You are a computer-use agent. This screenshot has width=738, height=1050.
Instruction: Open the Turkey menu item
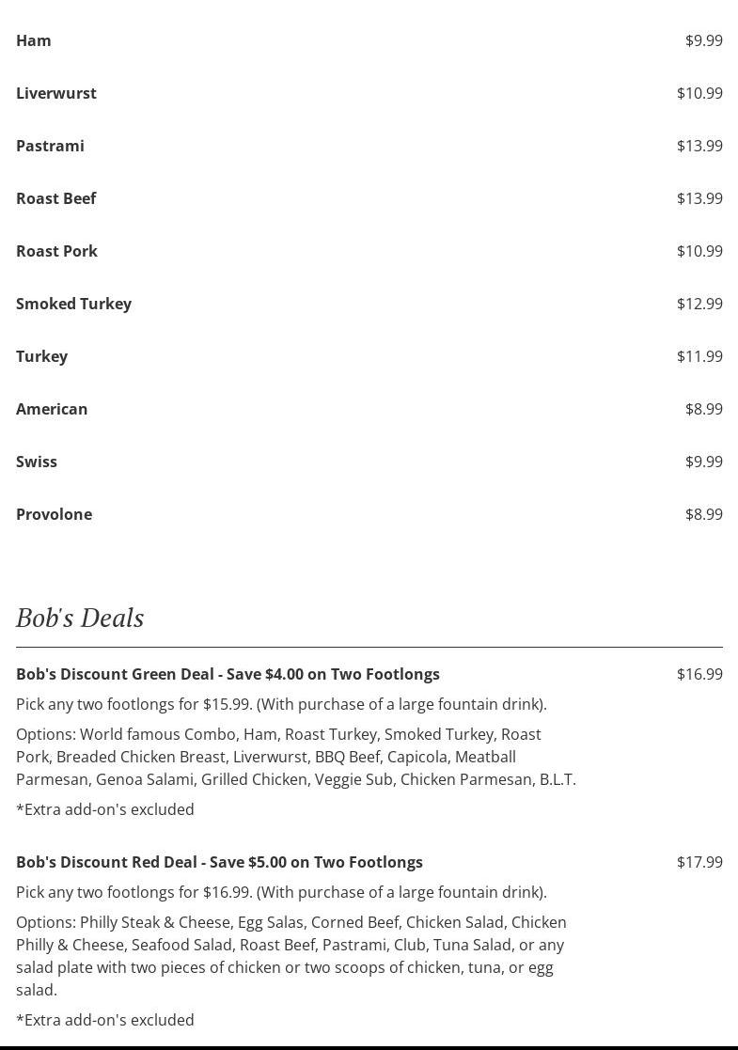coord(41,356)
